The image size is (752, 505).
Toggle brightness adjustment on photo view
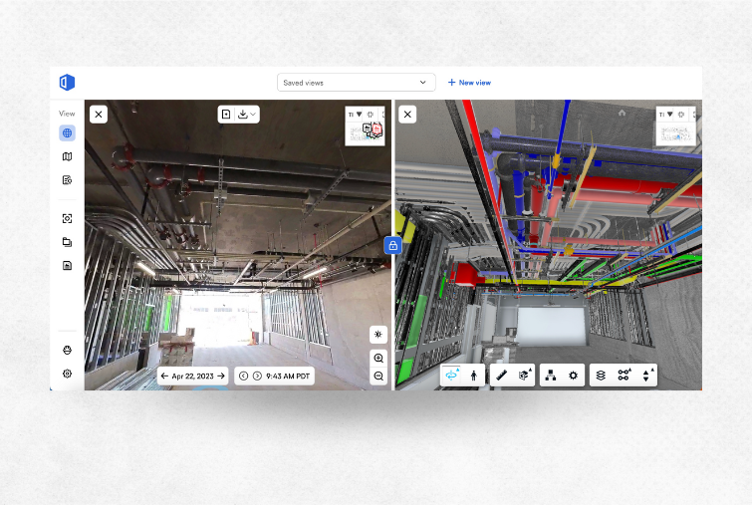pyautogui.click(x=378, y=335)
